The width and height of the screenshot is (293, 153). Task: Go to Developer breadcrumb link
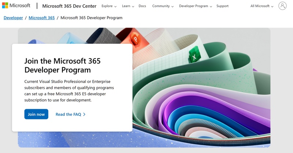tap(13, 18)
